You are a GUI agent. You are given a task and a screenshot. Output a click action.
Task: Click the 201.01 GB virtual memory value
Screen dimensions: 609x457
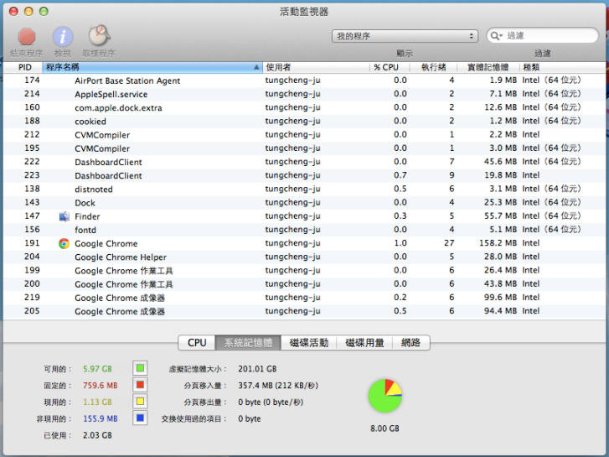click(x=257, y=369)
